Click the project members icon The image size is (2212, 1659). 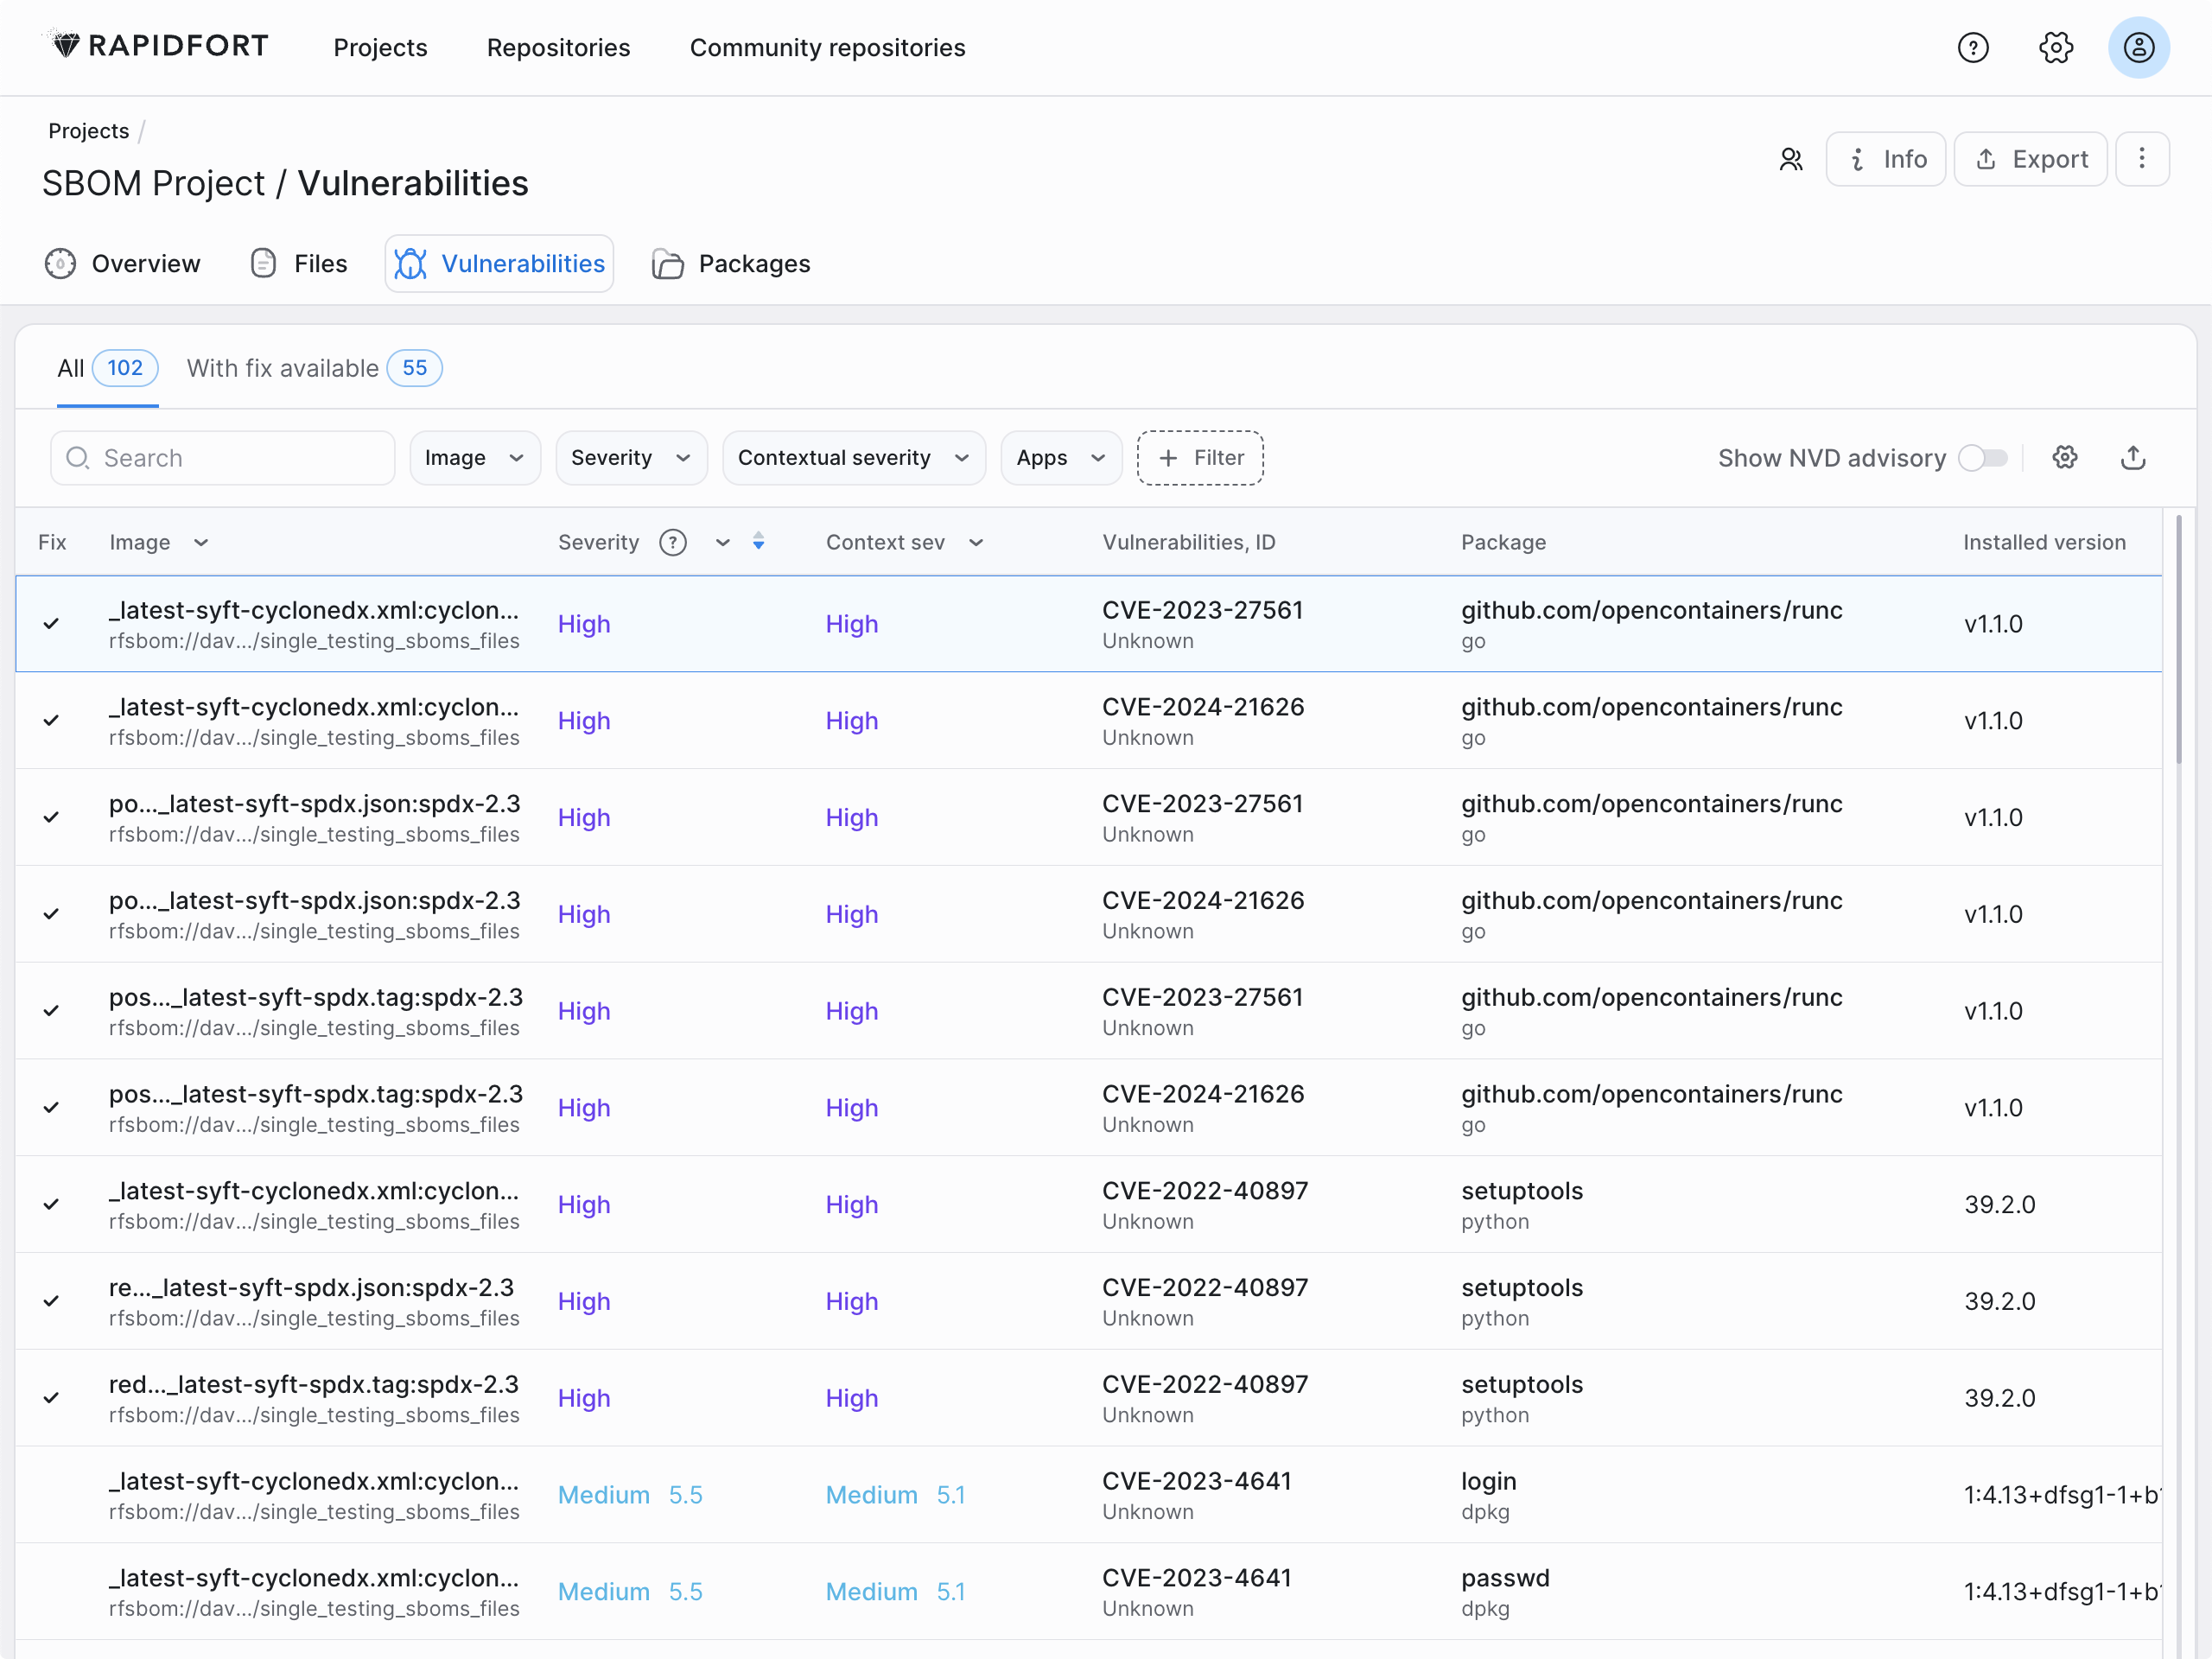pyautogui.click(x=1791, y=159)
